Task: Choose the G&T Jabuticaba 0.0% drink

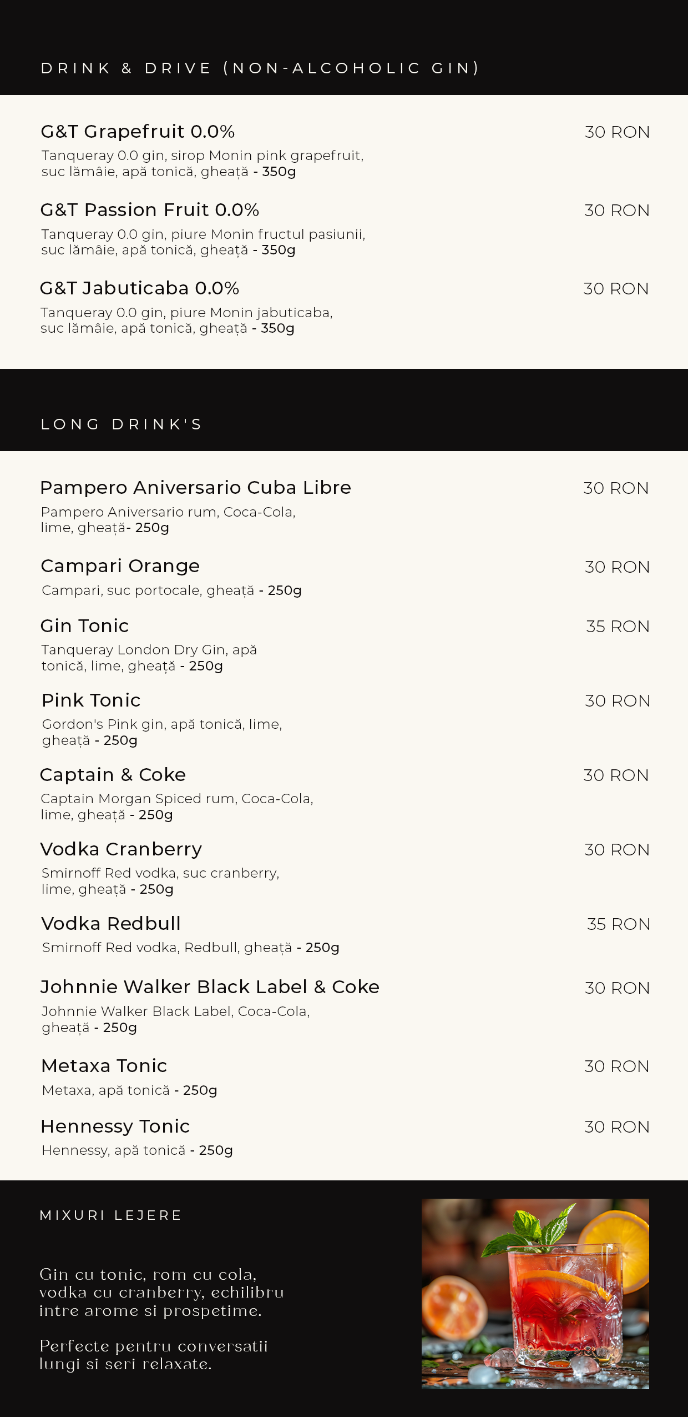Action: click(x=139, y=288)
